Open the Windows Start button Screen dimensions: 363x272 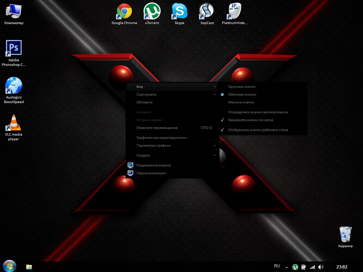click(10, 266)
